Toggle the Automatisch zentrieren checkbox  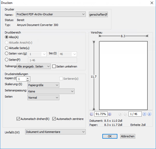pyautogui.click(x=54, y=119)
